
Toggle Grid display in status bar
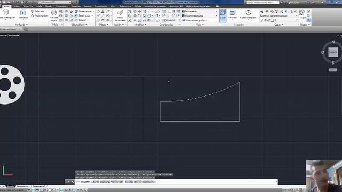pyautogui.click(x=37, y=190)
